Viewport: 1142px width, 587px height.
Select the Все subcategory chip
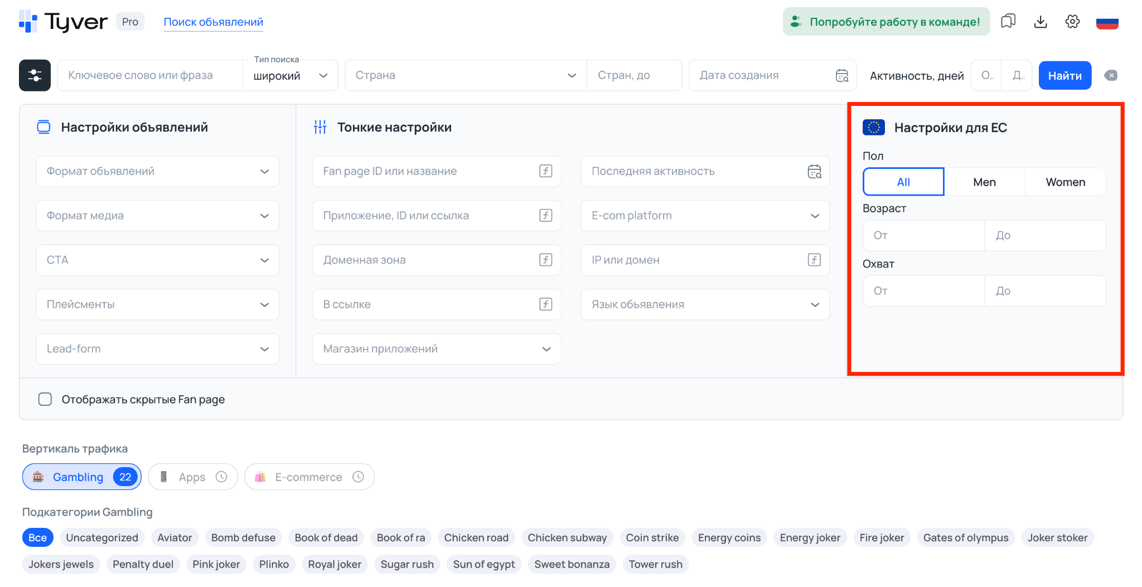[37, 537]
